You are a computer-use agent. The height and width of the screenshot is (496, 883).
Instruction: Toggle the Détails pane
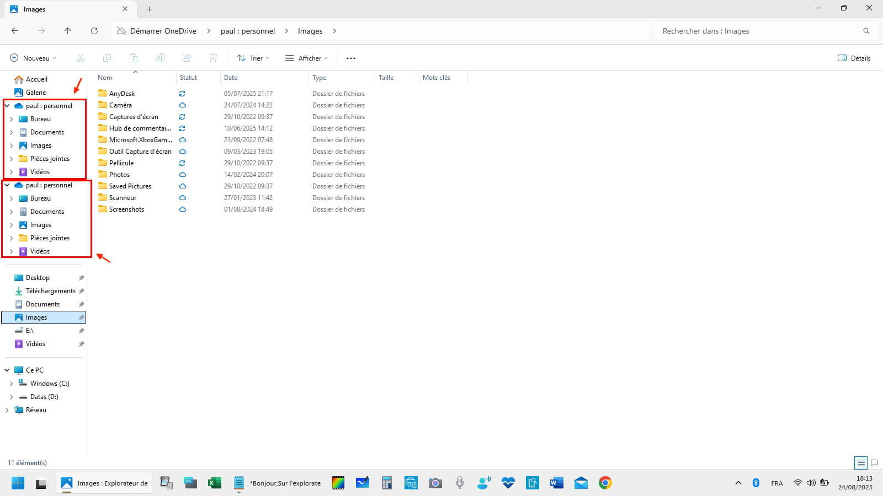[854, 58]
